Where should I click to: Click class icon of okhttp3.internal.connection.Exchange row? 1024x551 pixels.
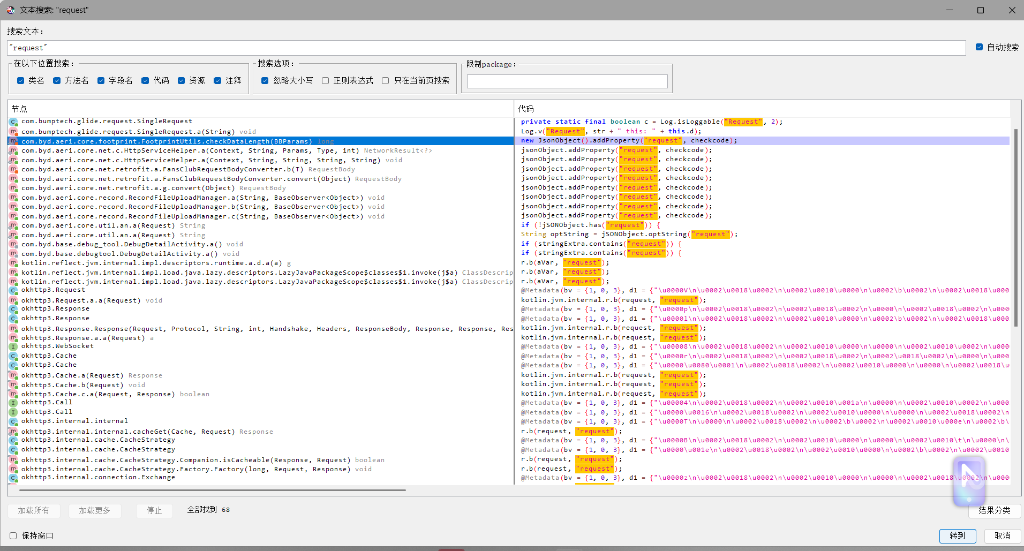coord(13,478)
